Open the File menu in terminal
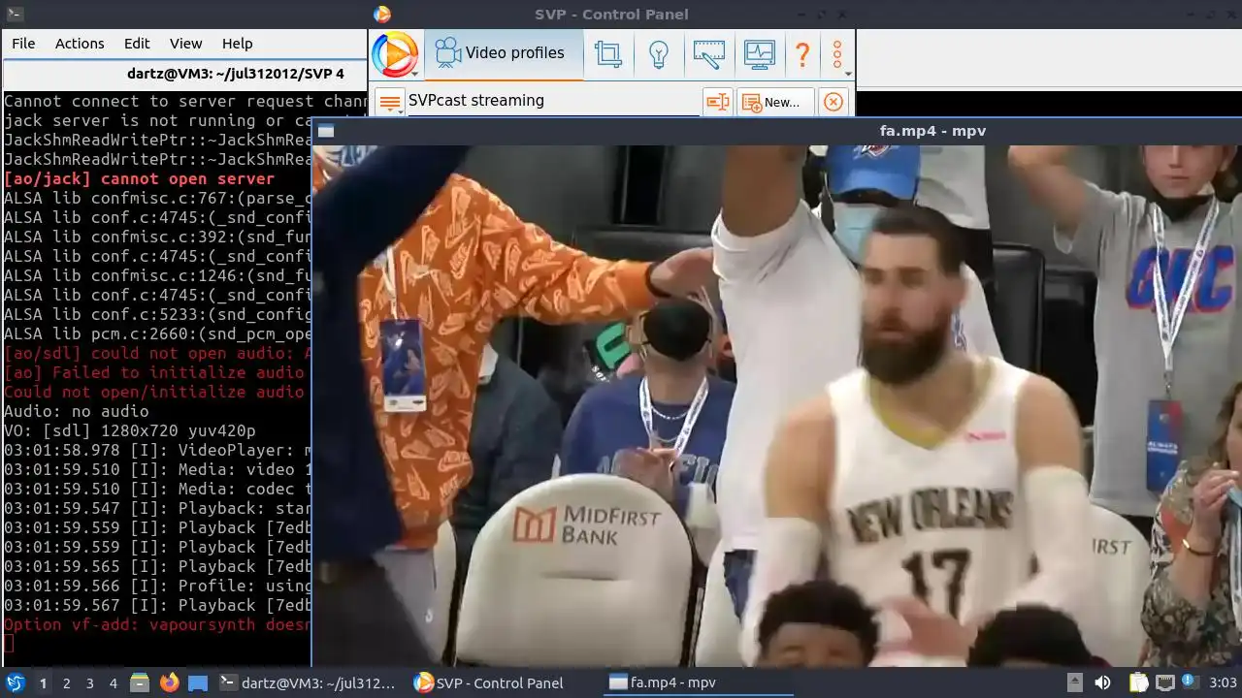This screenshot has width=1242, height=698. click(x=23, y=44)
